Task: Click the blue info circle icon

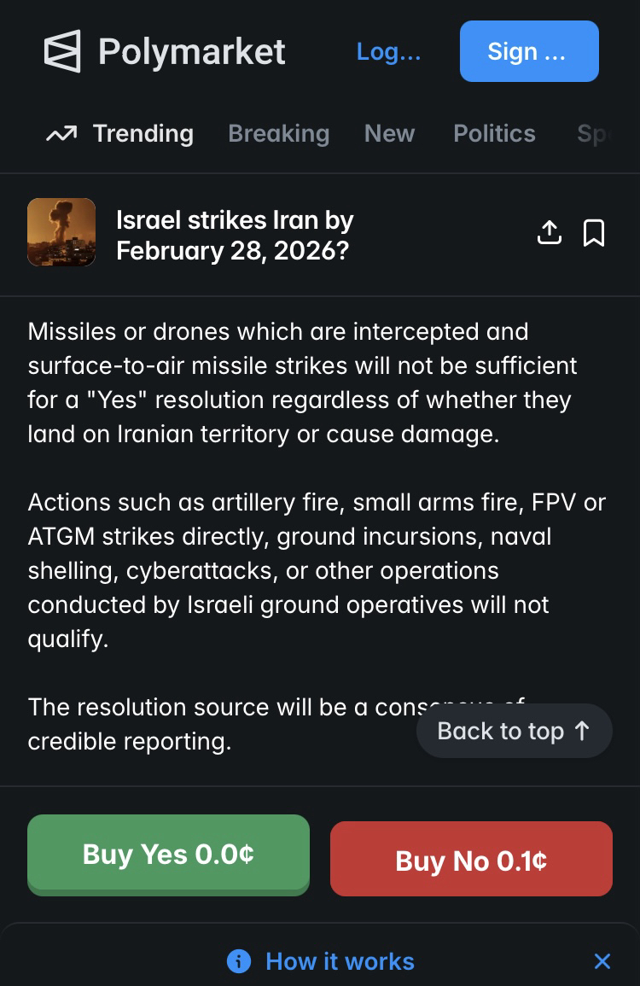Action: coord(239,961)
